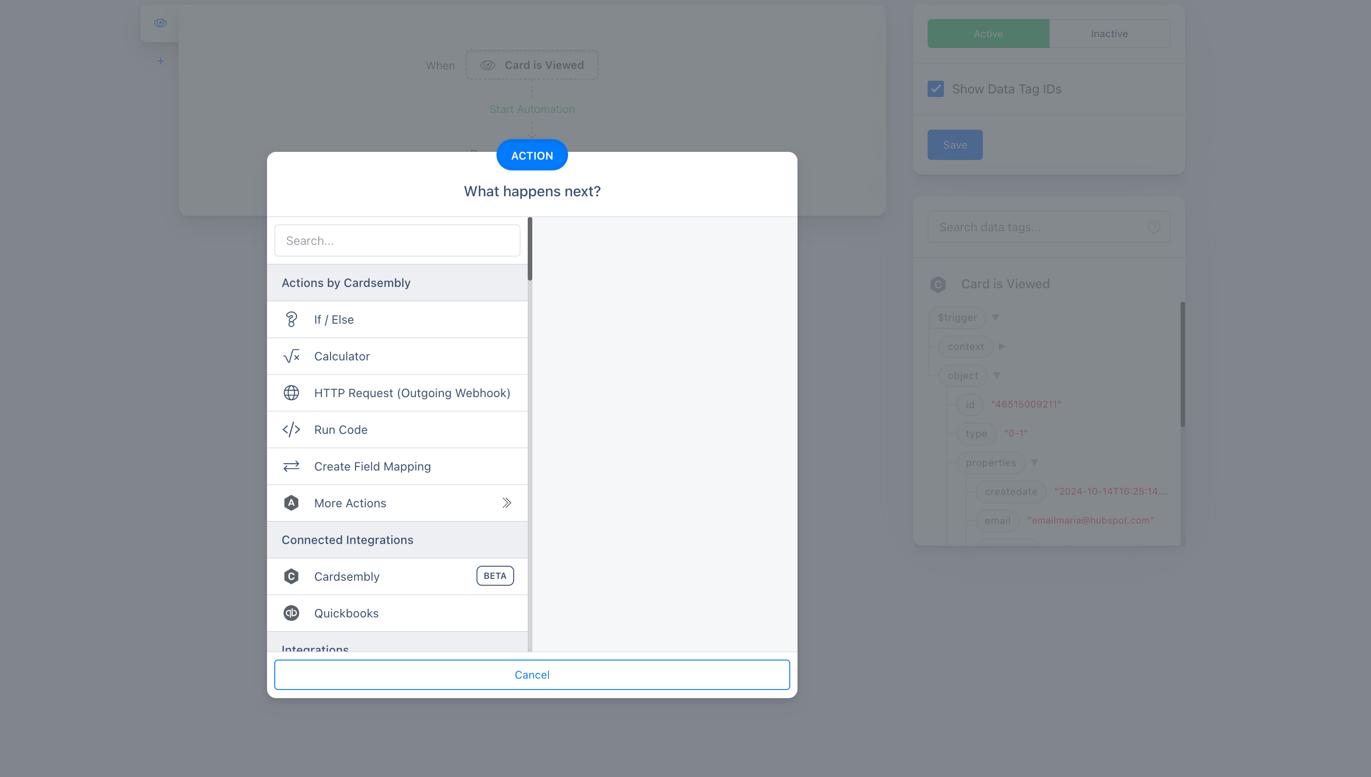Set automation status to Active
This screenshot has width=1371, height=777.
click(x=988, y=34)
